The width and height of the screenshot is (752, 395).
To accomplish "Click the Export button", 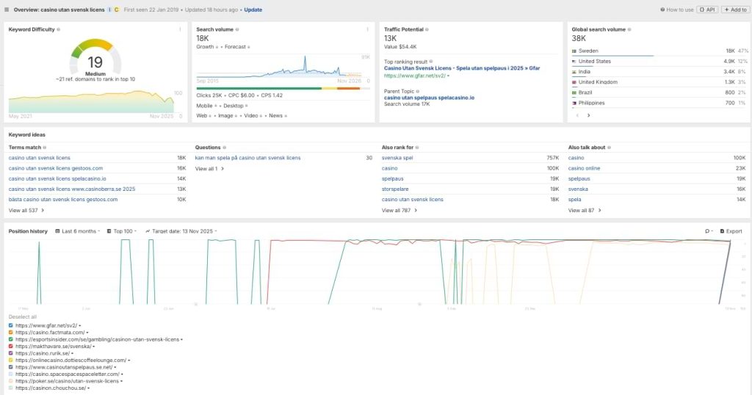I will (731, 231).
